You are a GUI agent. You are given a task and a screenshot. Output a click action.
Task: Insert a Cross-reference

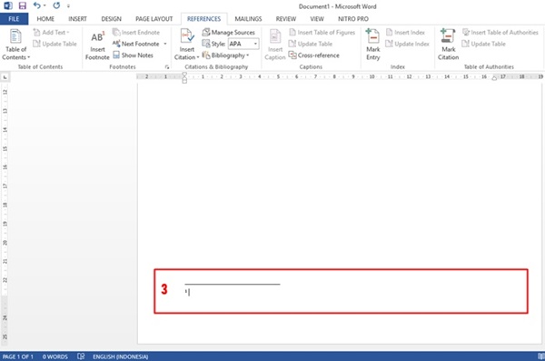pyautogui.click(x=314, y=55)
